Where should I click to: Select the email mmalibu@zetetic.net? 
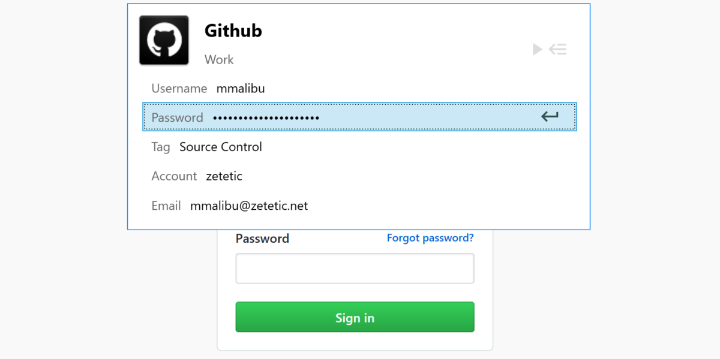(249, 206)
